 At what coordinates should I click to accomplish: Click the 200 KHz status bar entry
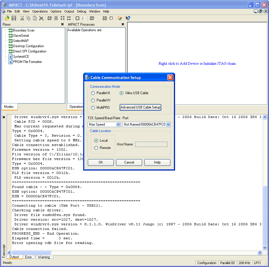coord(244,263)
